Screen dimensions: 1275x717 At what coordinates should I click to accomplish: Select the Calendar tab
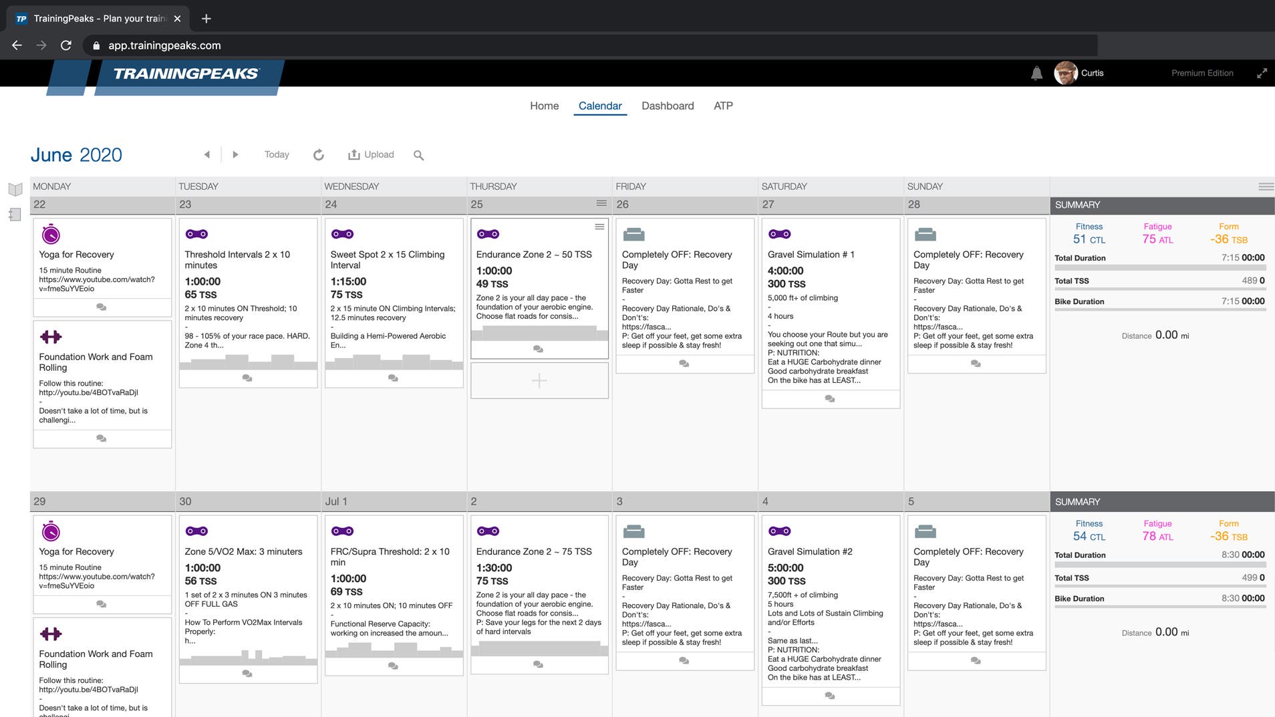(600, 106)
